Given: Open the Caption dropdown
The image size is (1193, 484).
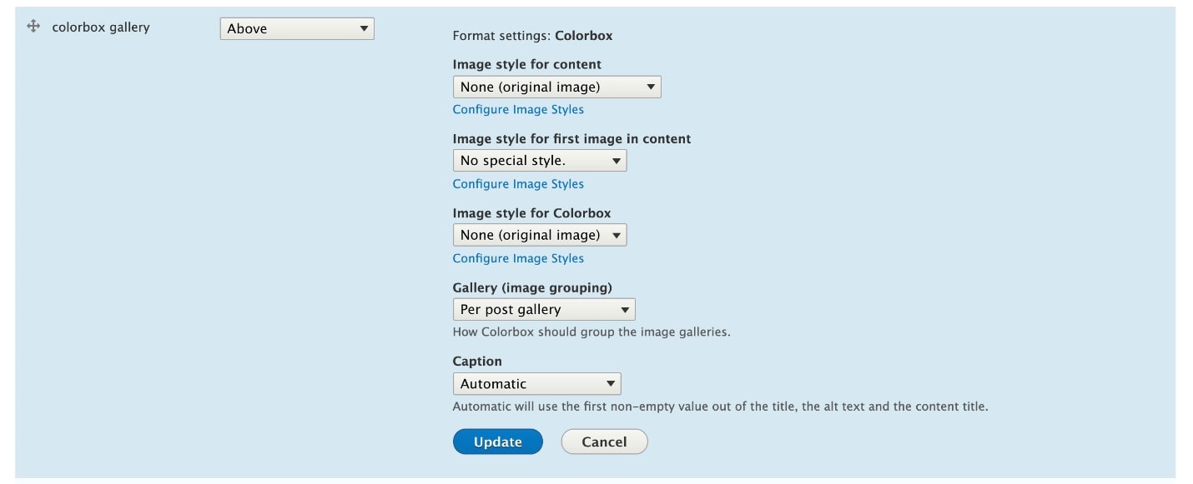Looking at the screenshot, I should coord(536,383).
